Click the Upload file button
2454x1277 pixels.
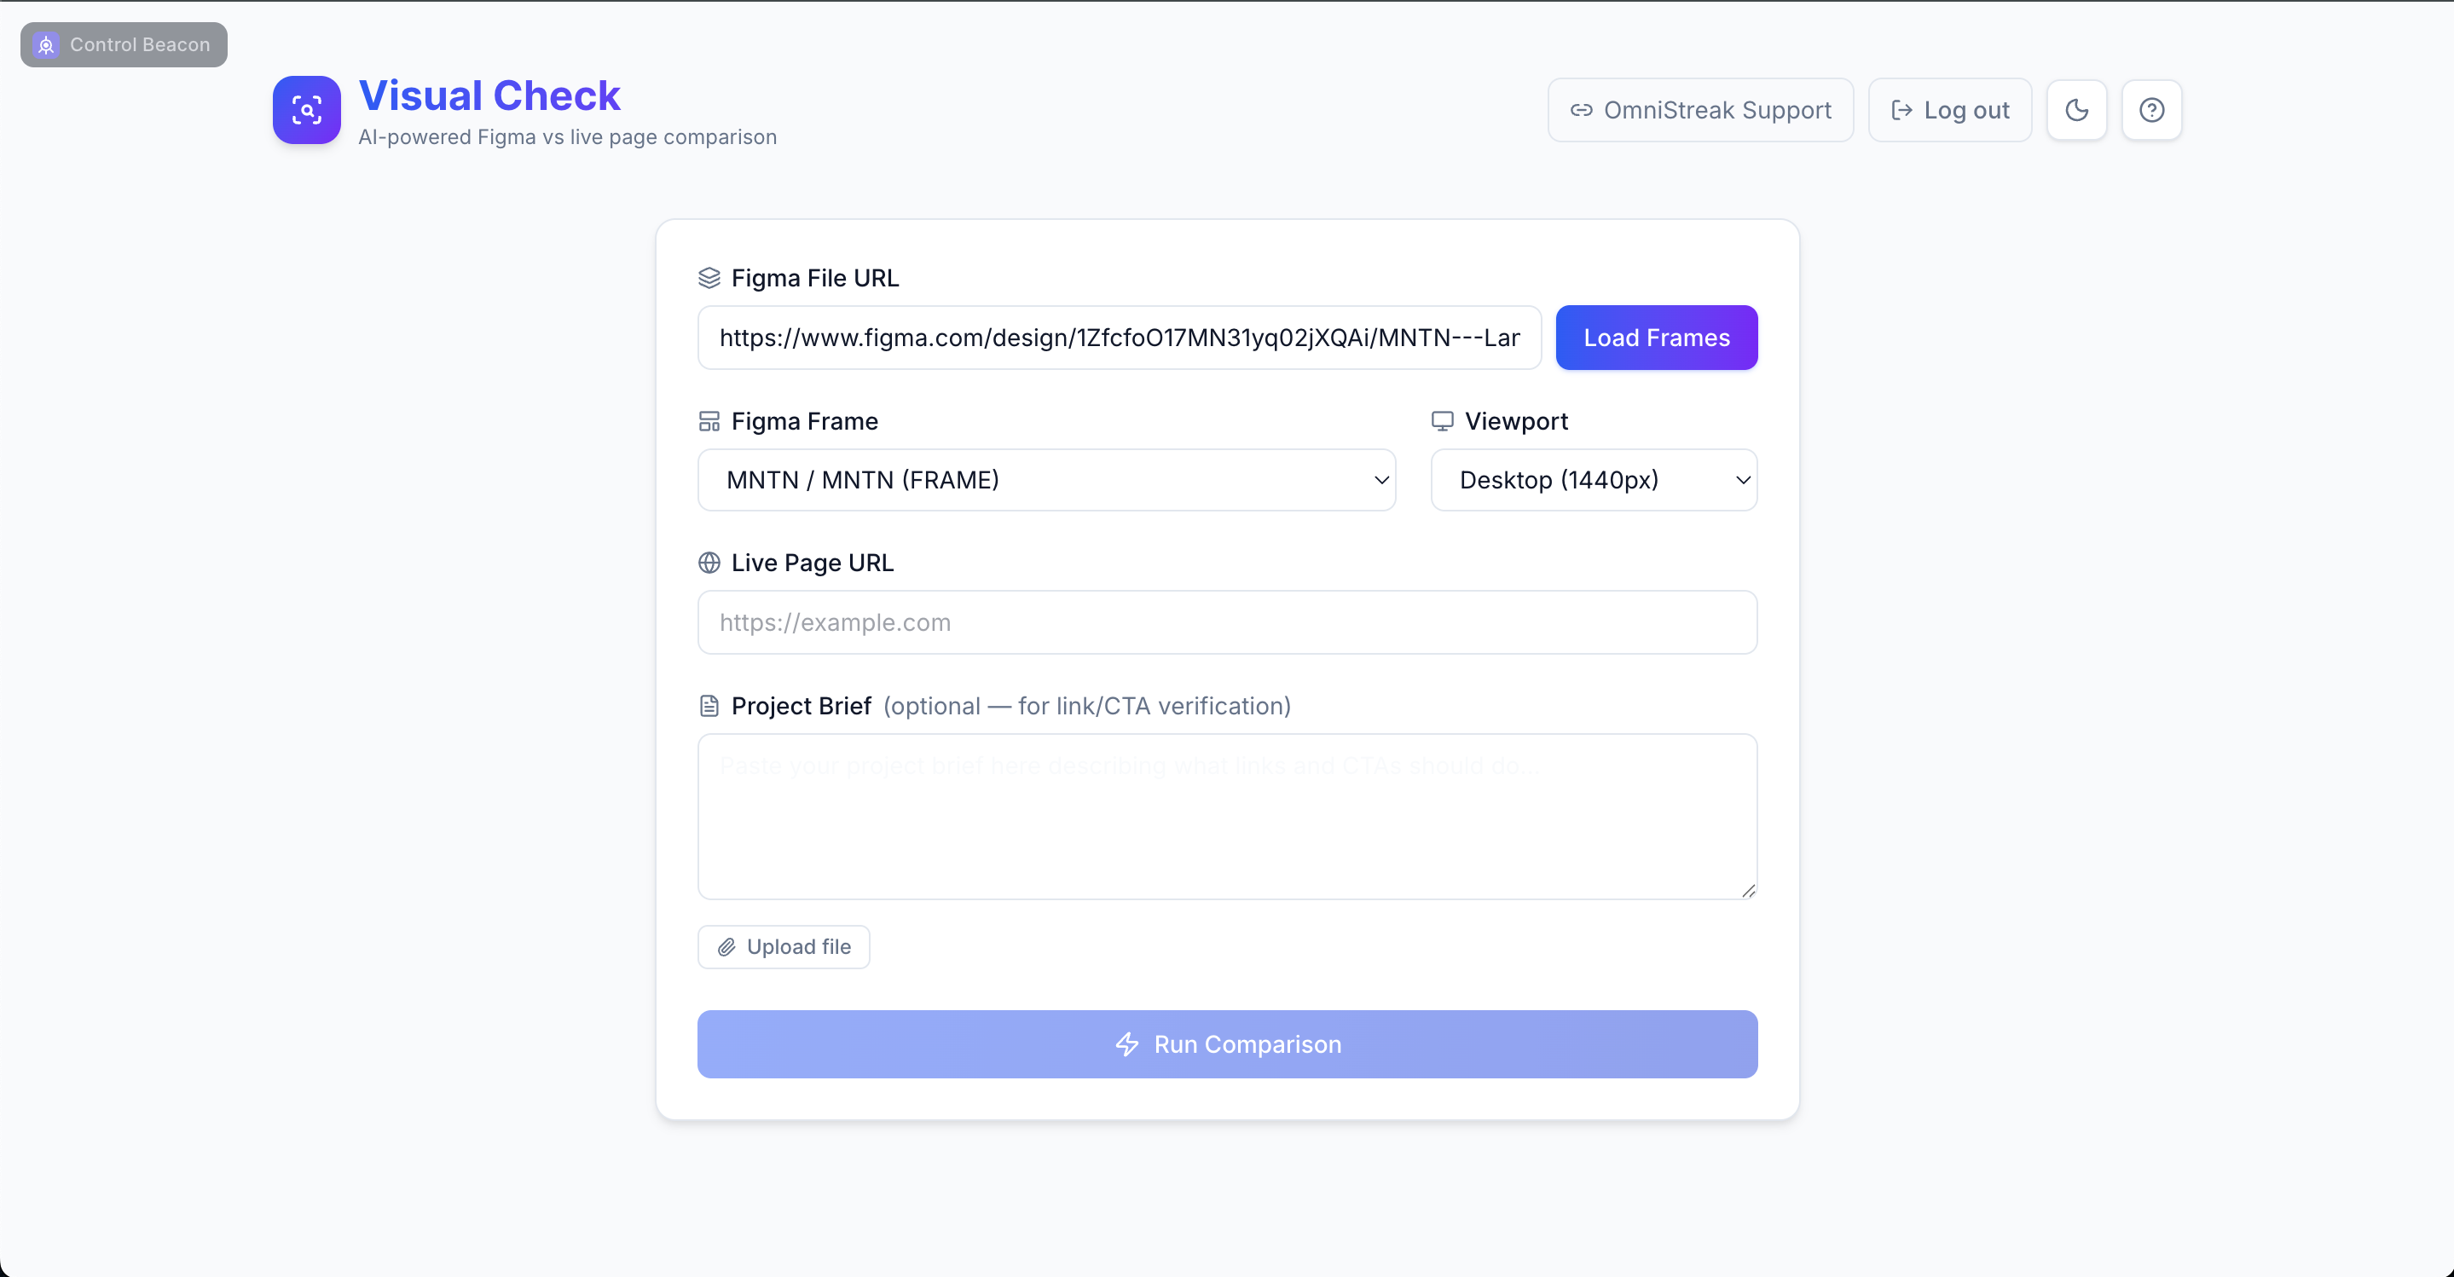click(783, 946)
